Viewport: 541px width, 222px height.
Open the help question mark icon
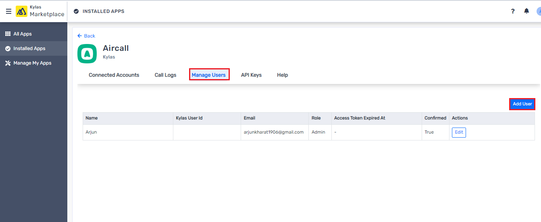pyautogui.click(x=513, y=11)
